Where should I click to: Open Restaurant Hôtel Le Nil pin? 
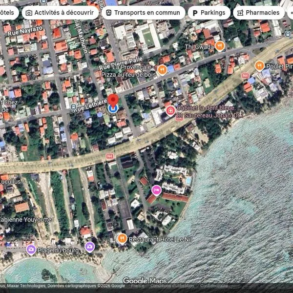(x=122, y=239)
